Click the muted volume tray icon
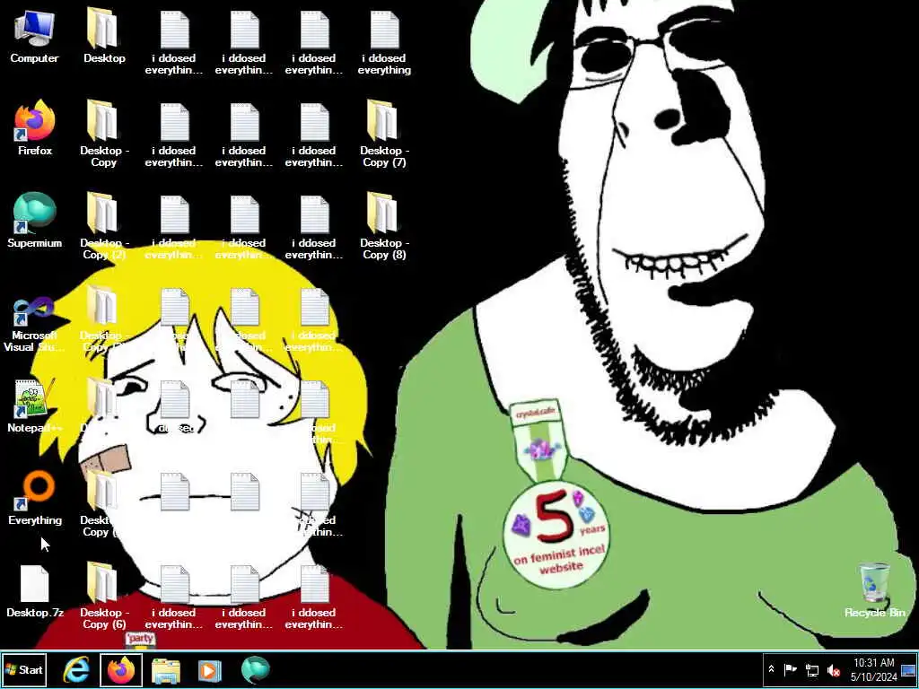 click(833, 669)
